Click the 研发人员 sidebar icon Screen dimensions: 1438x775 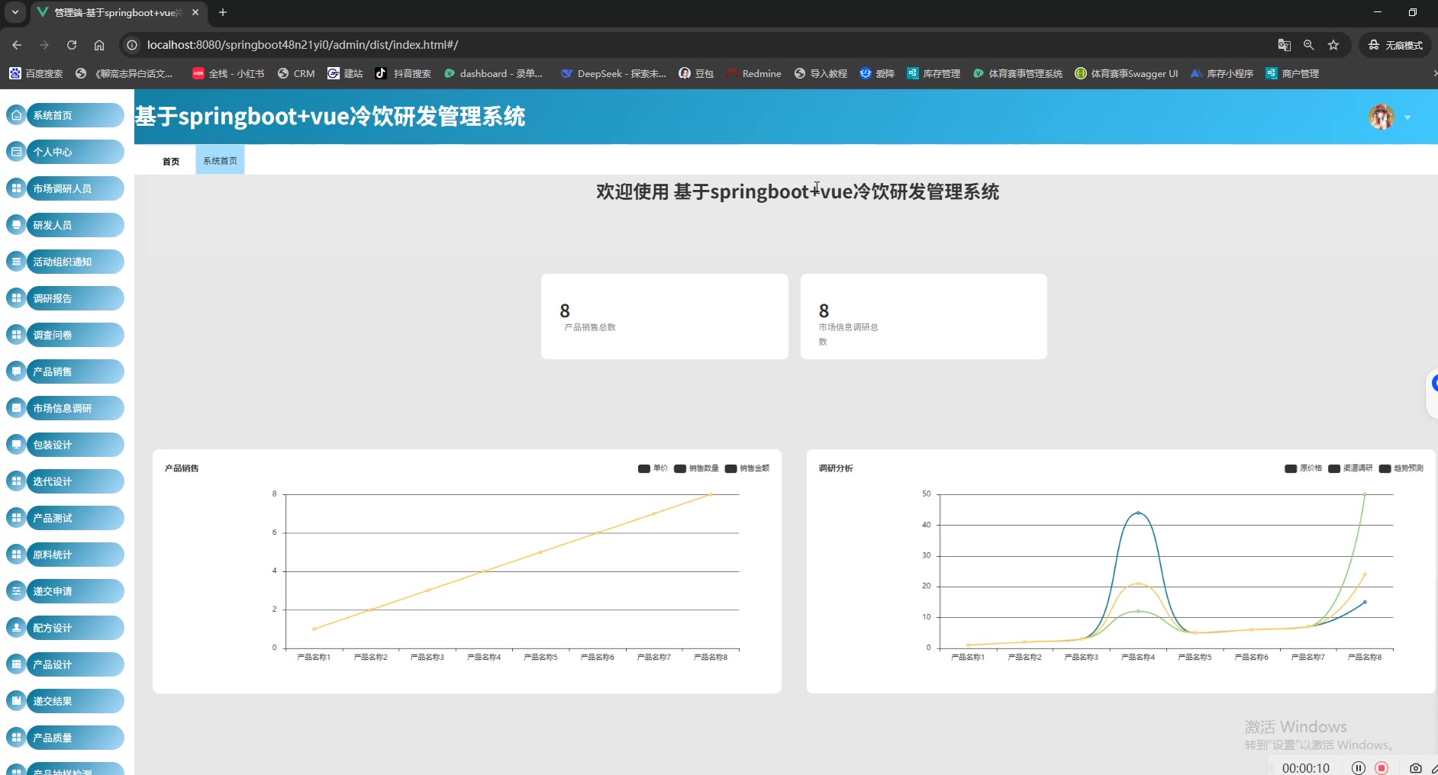[16, 225]
